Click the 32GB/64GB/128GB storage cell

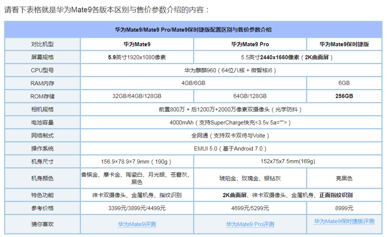(137, 96)
